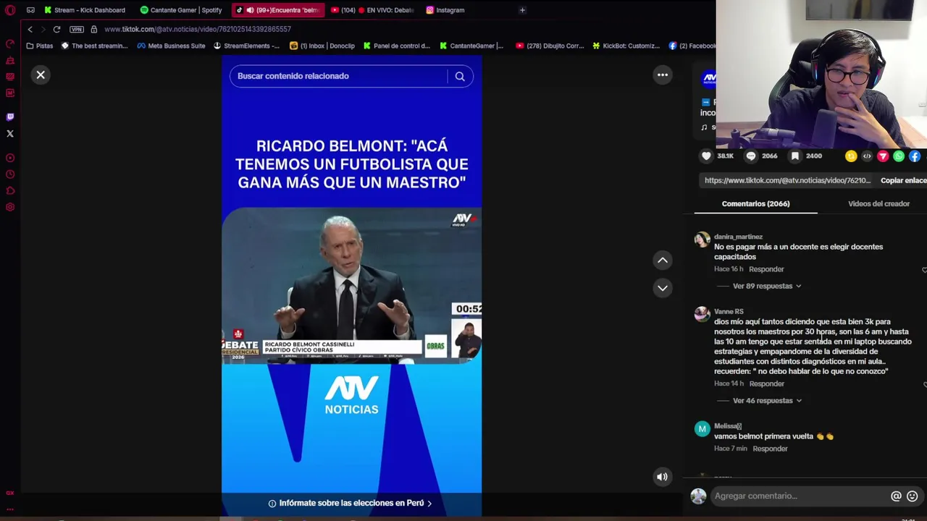Expand Ver 89 respuestas
This screenshot has height=521, width=927.
coord(767,286)
